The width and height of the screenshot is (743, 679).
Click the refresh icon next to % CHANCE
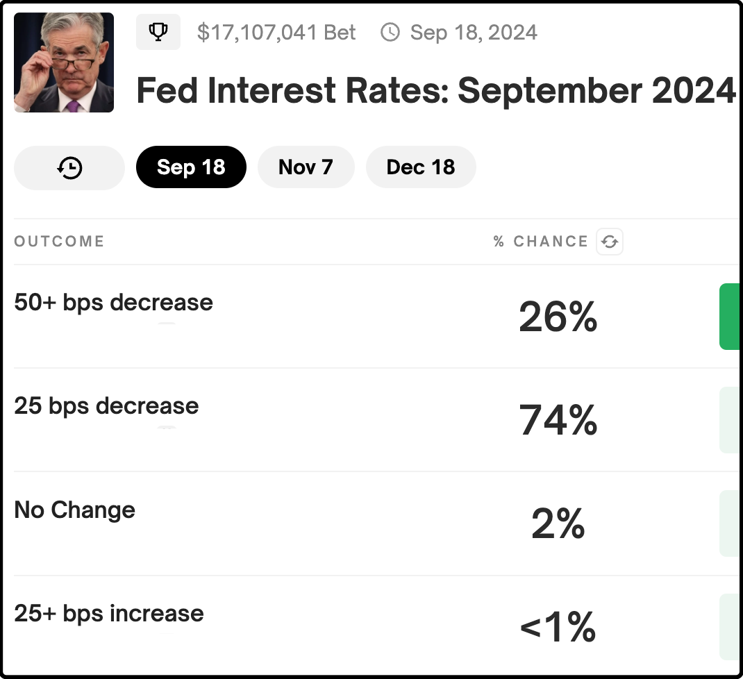click(x=610, y=242)
